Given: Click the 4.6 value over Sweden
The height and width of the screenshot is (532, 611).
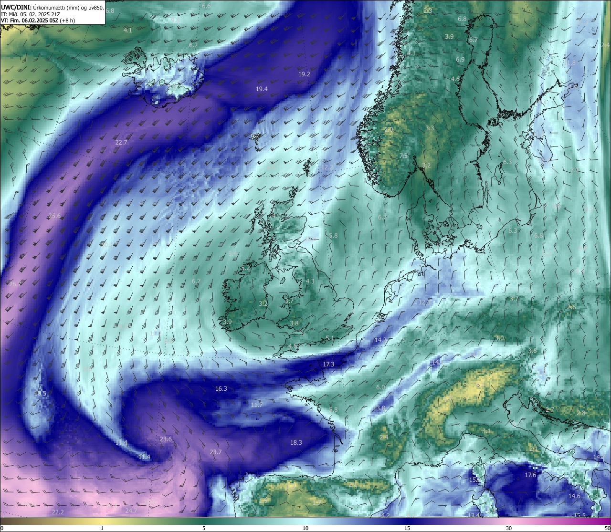Looking at the screenshot, I should (455, 79).
